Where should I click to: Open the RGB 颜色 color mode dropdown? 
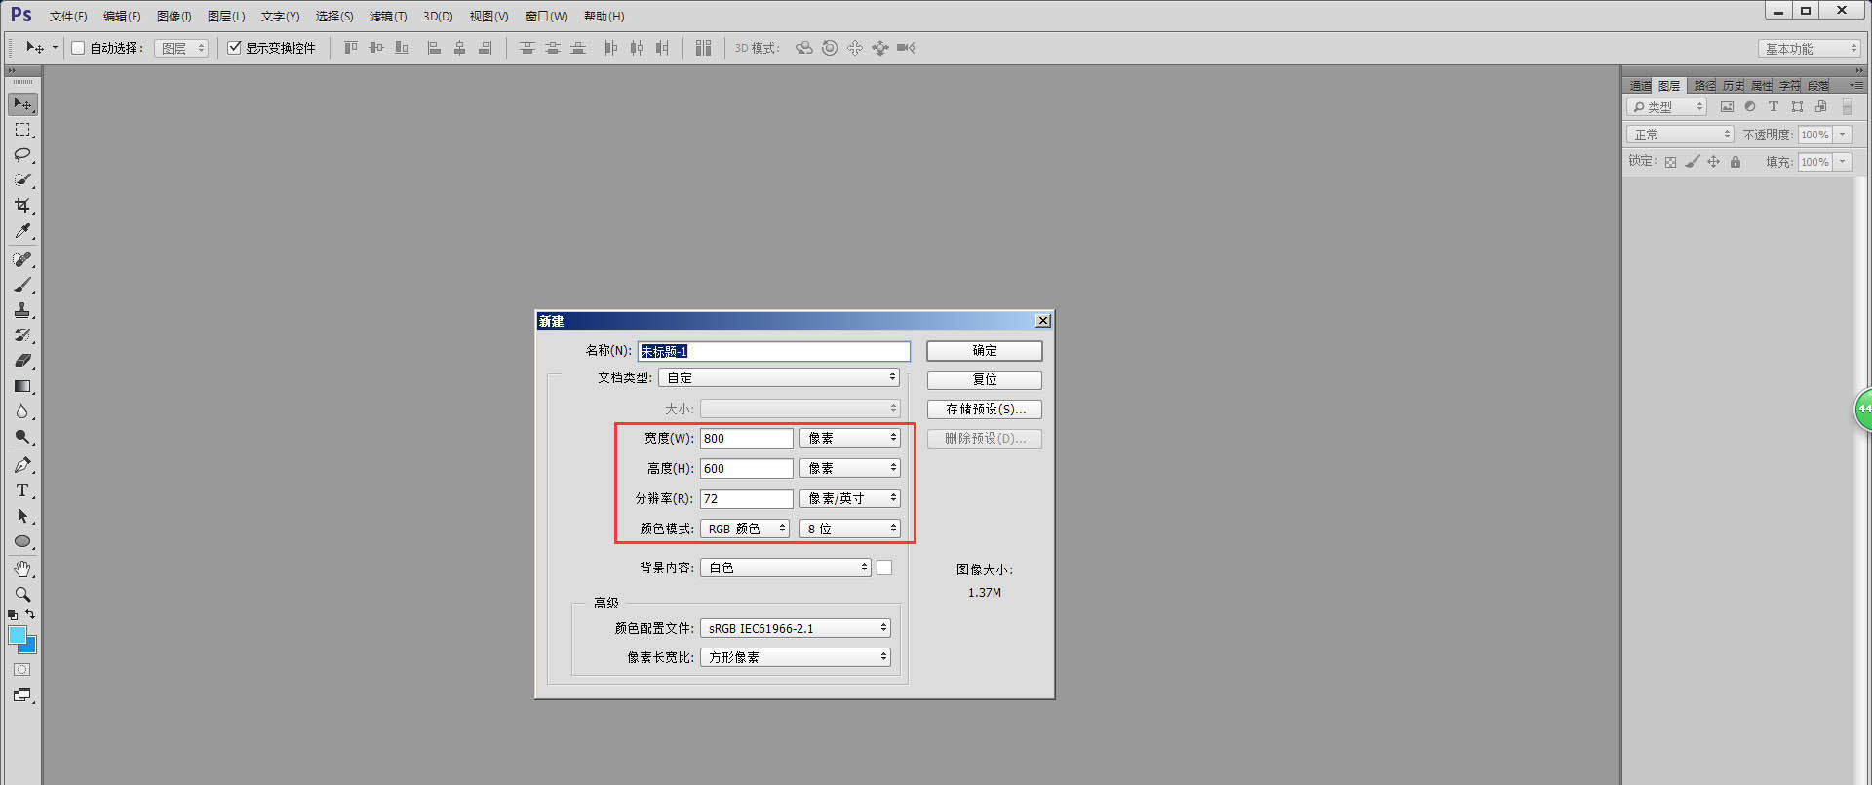(x=744, y=529)
